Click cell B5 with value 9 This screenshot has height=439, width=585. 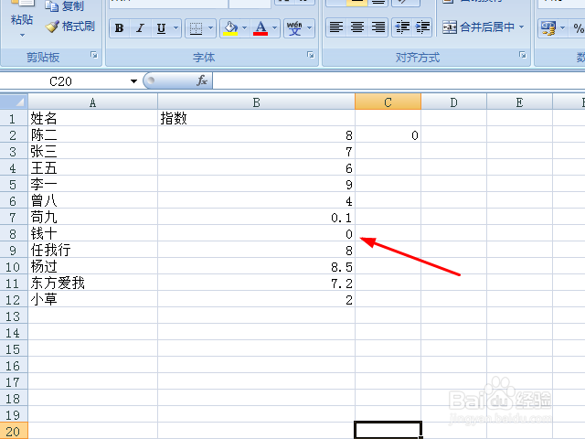point(256,184)
